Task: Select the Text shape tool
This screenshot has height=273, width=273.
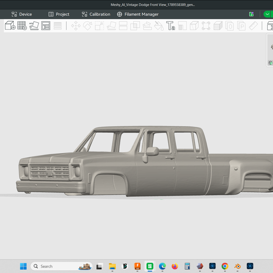Action: pyautogui.click(x=170, y=26)
